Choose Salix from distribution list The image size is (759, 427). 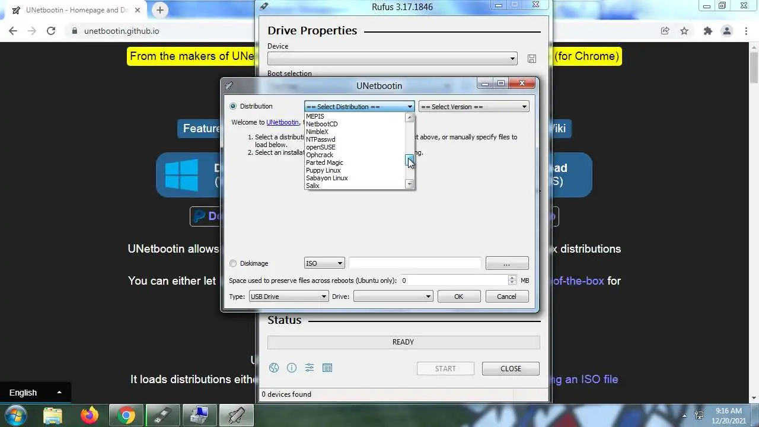[355, 186]
